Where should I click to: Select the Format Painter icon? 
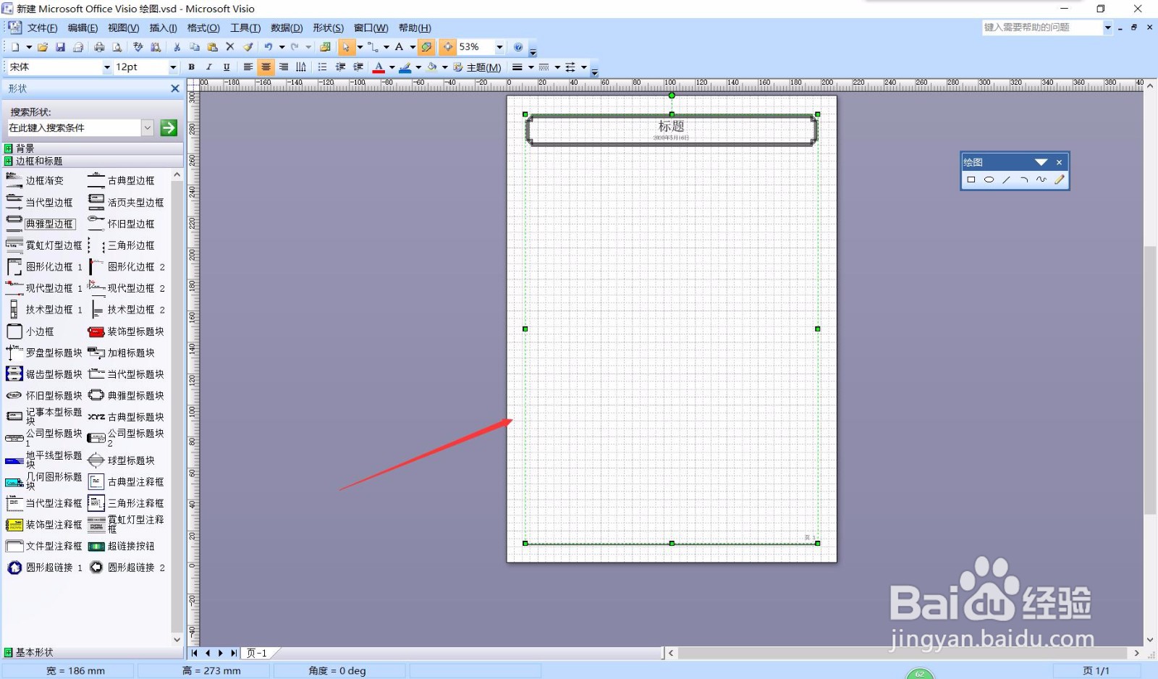(x=248, y=47)
